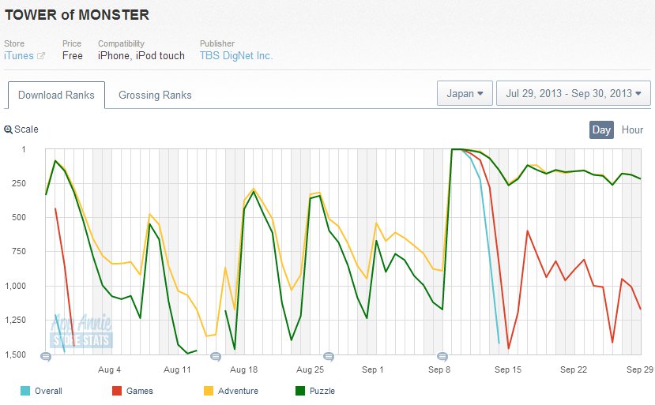
Task: Click the 1,000 rank axis label
Action: [x=16, y=286]
